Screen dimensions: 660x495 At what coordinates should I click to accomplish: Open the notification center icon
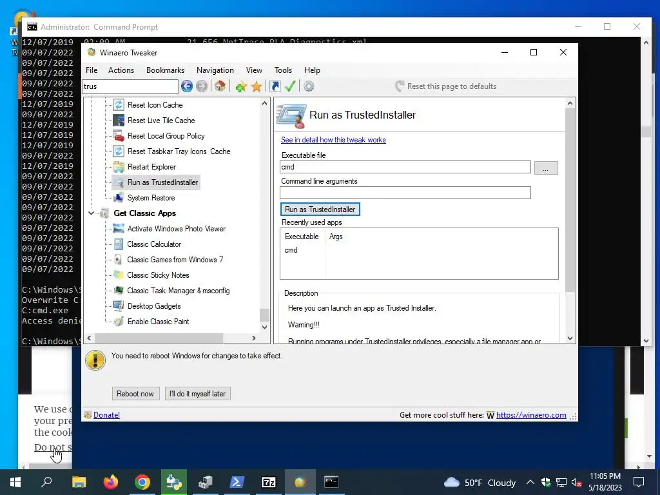[639, 482]
